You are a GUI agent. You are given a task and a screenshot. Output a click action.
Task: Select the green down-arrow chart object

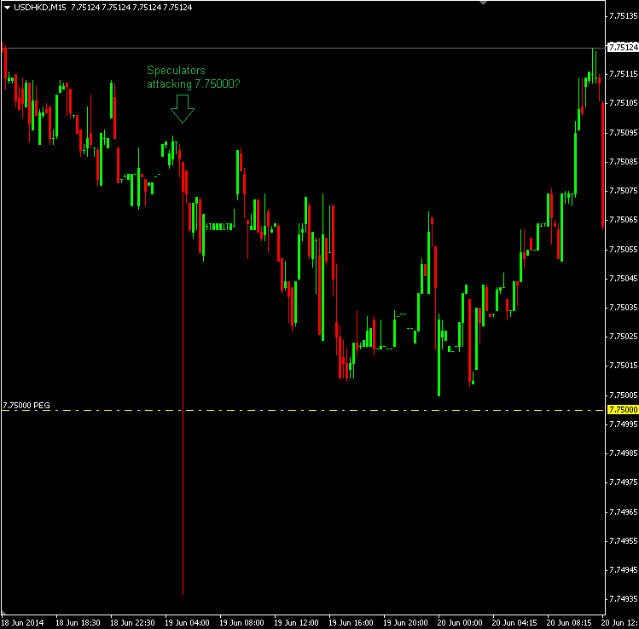pos(183,109)
